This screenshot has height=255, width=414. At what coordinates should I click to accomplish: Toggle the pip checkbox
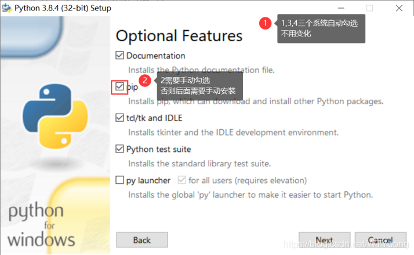[x=119, y=86]
